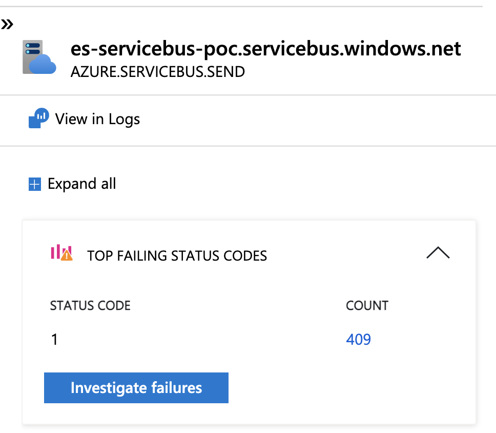Click the Logs speech-bubble icon

point(38,119)
